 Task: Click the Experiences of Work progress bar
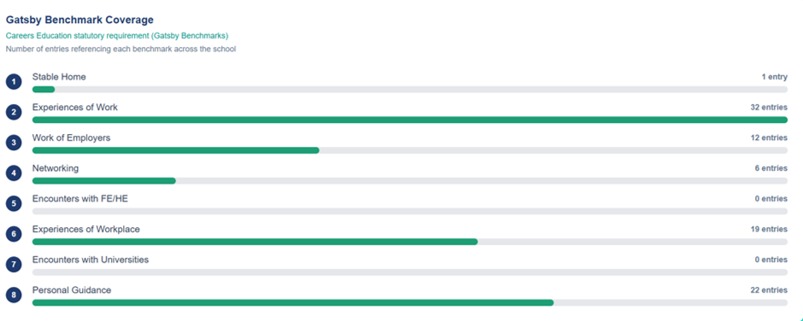click(410, 120)
